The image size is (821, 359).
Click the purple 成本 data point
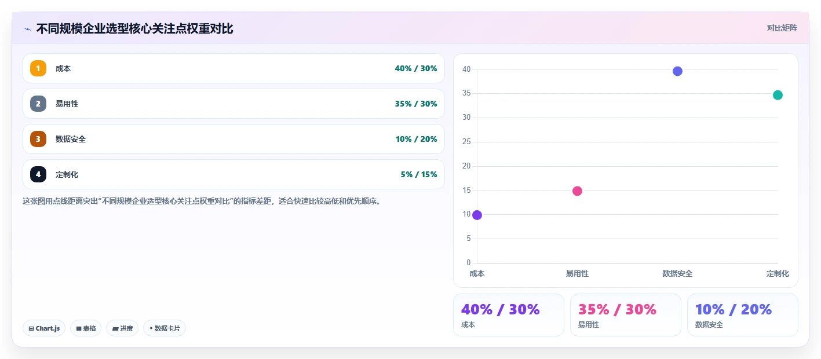(x=477, y=215)
